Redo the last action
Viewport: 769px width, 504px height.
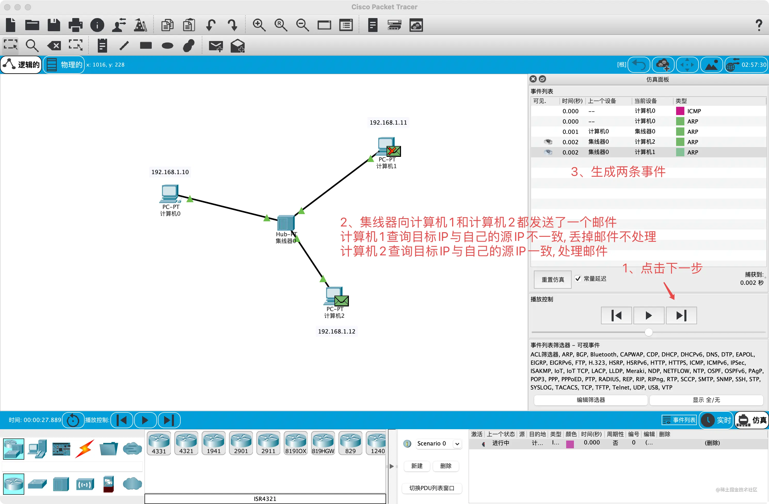pos(232,25)
